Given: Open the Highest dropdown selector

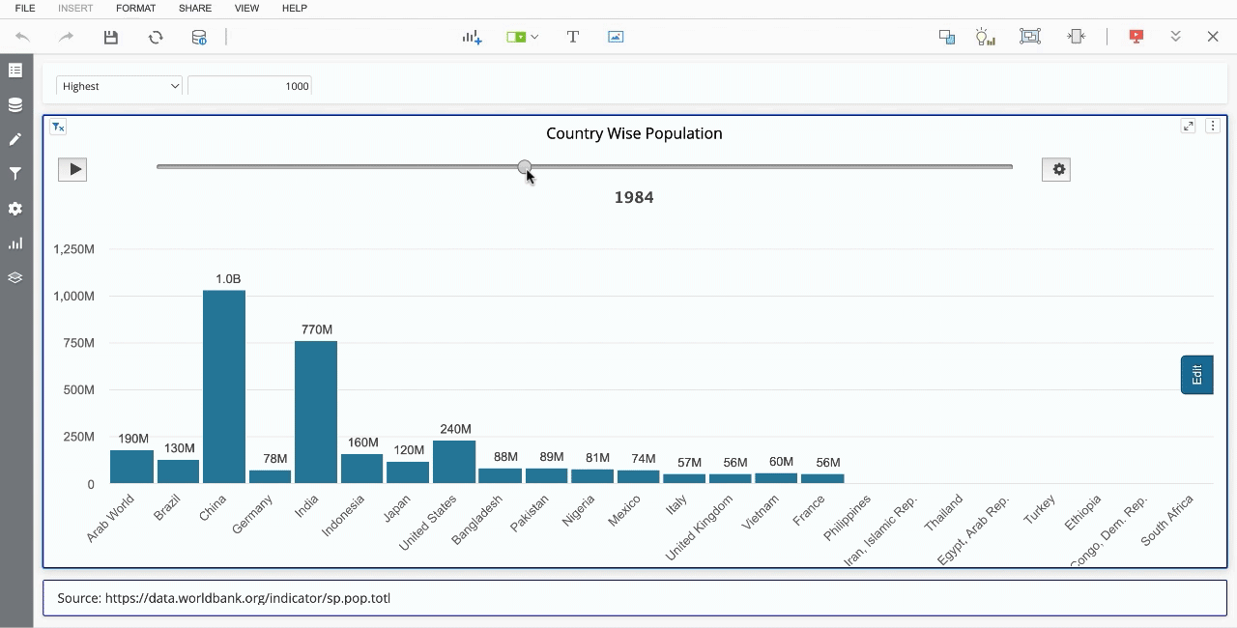Looking at the screenshot, I should (118, 86).
